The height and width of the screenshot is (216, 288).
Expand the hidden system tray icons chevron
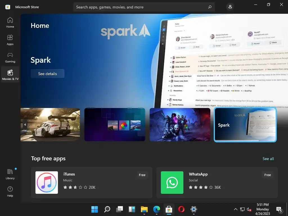tap(235, 209)
